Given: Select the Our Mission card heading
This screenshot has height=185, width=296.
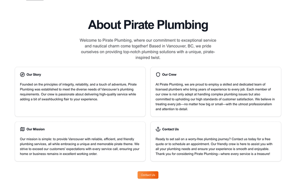Looking at the screenshot, I should point(36,129).
